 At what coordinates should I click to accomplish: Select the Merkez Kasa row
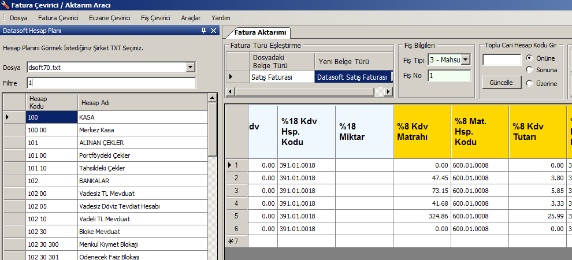(x=106, y=130)
